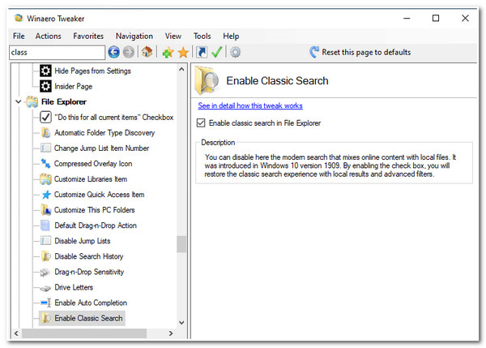The image size is (486, 348).
Task: Click the vertical scrollbar thumb in tree
Action: (181, 244)
